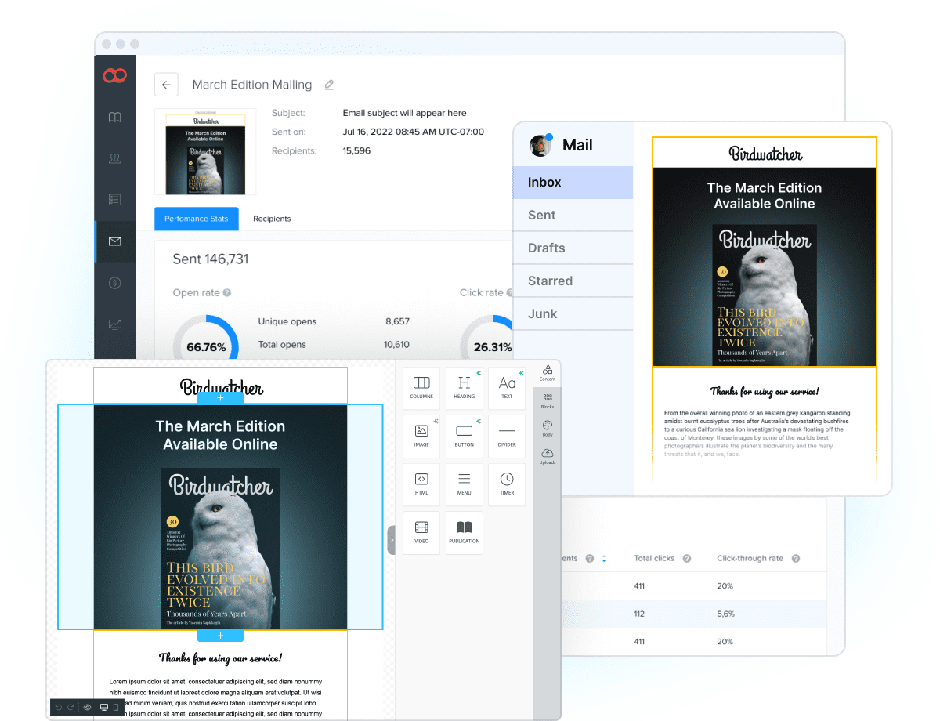Open the Drafts mail folder
The width and height of the screenshot is (940, 721).
point(573,248)
